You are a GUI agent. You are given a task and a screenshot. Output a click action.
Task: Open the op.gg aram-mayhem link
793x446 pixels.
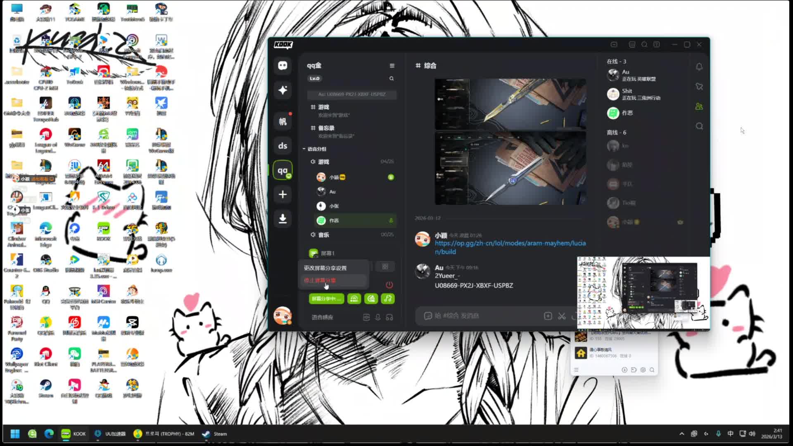510,243
